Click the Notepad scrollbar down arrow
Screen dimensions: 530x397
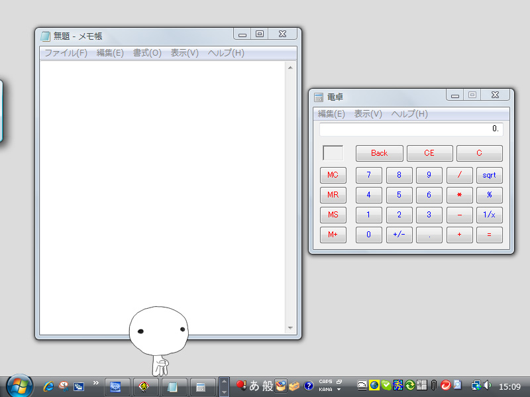tap(290, 328)
